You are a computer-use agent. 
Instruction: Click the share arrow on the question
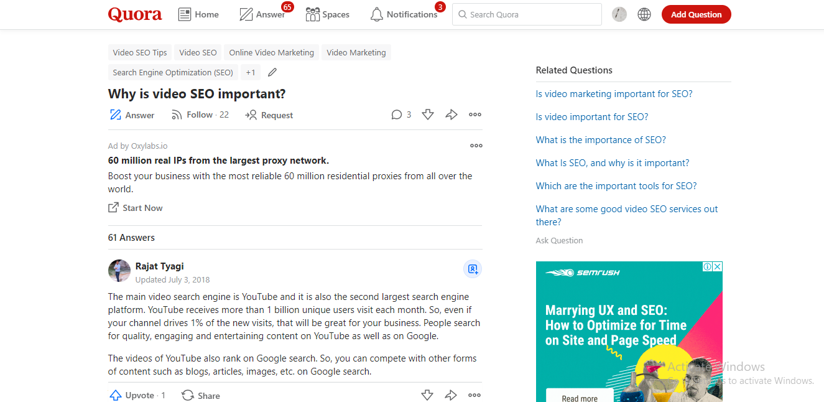tap(451, 115)
